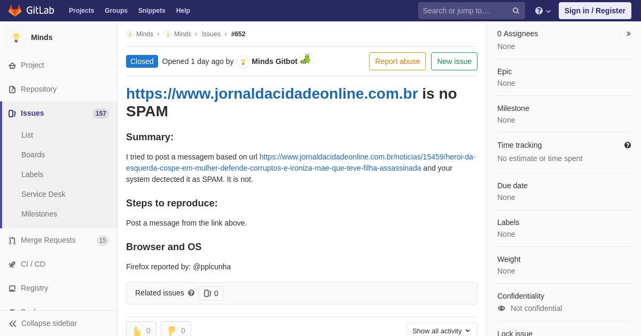Open the jornaldacidadeonline.com.br title link
The width and height of the screenshot is (641, 336).
tap(272, 93)
